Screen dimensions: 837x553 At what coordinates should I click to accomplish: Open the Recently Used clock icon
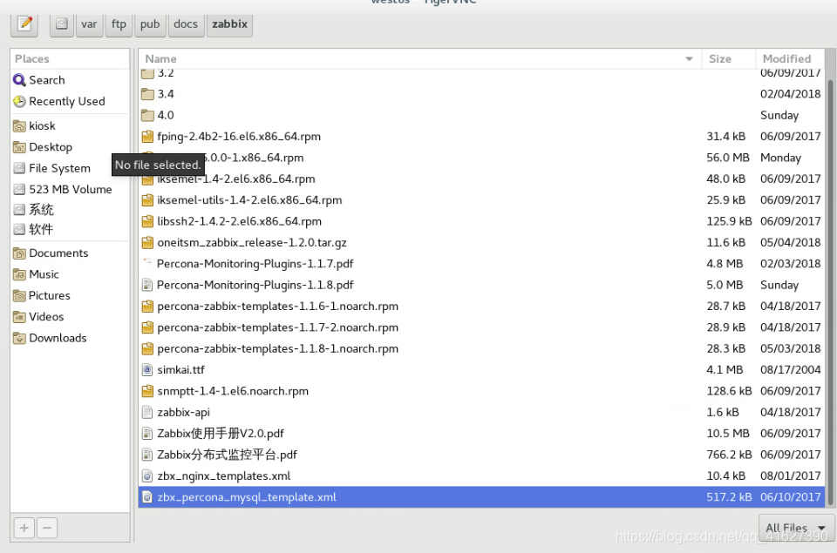(19, 101)
